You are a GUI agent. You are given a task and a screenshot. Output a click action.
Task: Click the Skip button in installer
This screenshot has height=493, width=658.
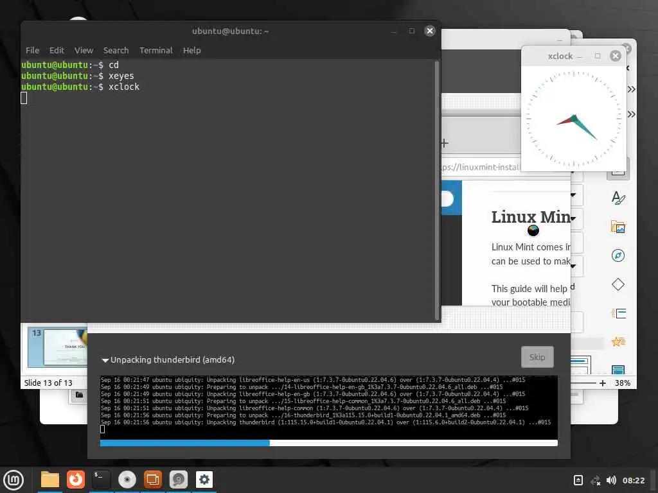(537, 357)
